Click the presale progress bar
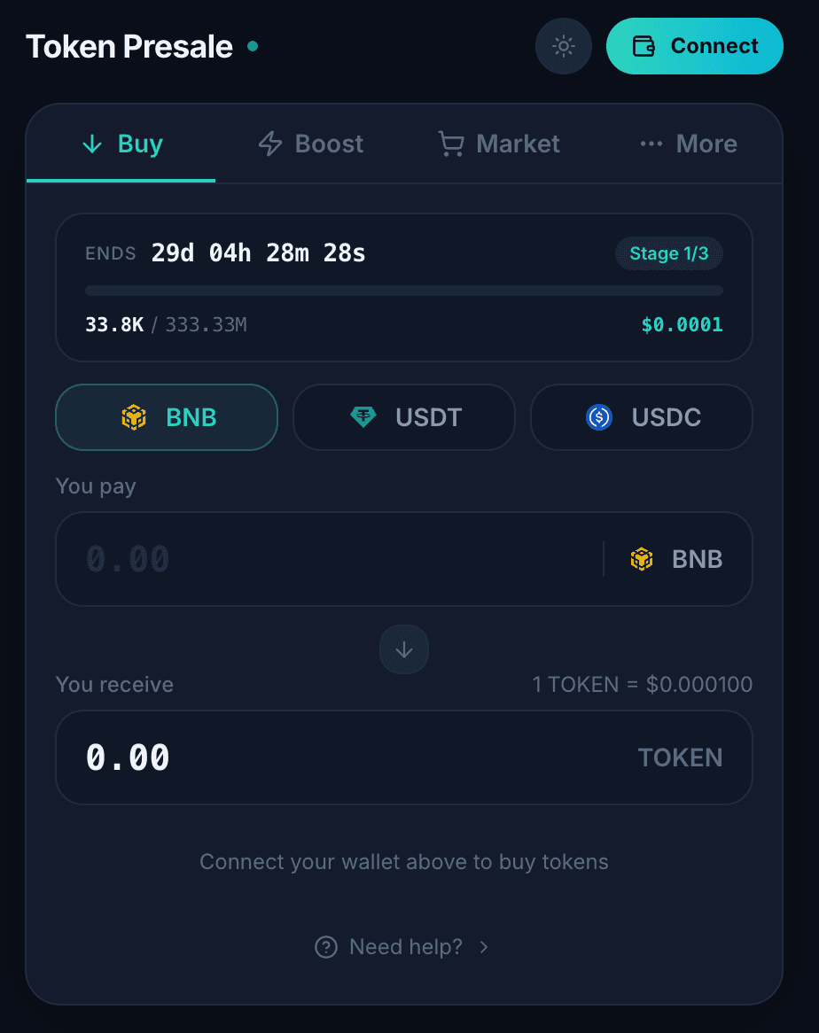Image resolution: width=819 pixels, height=1033 pixels. point(404,291)
